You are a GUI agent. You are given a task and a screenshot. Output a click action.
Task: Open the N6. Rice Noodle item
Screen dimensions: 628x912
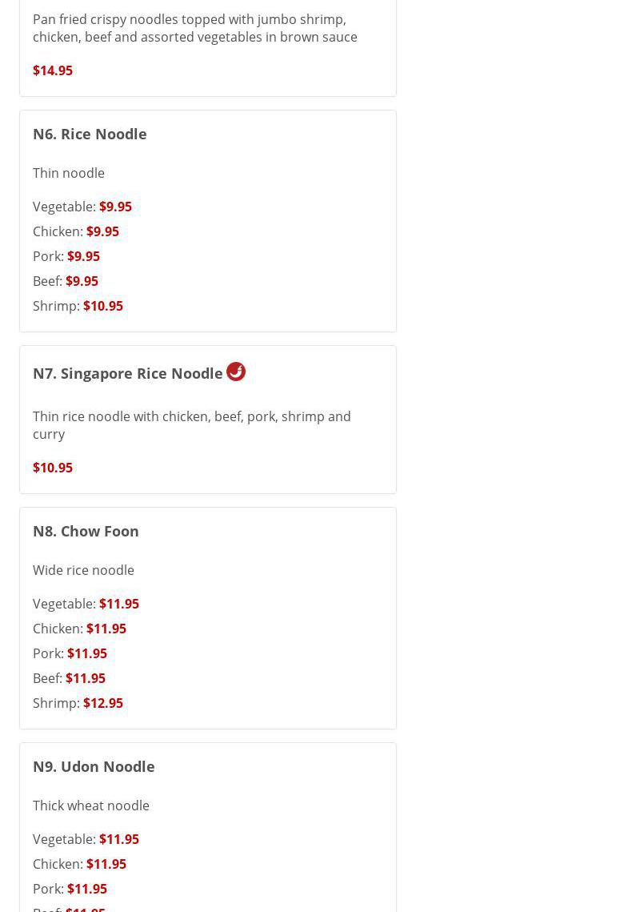90,134
